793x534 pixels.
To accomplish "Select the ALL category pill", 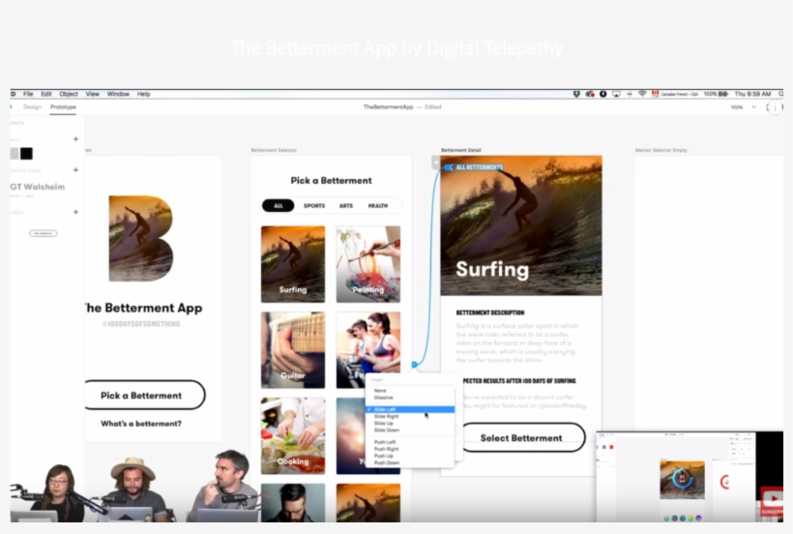I will [x=279, y=205].
